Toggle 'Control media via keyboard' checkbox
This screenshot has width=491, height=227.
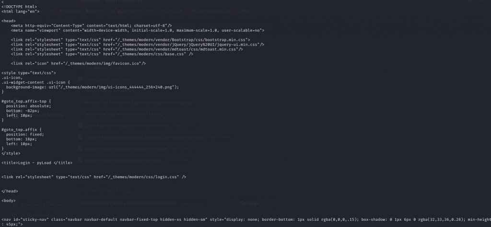(81, 136)
